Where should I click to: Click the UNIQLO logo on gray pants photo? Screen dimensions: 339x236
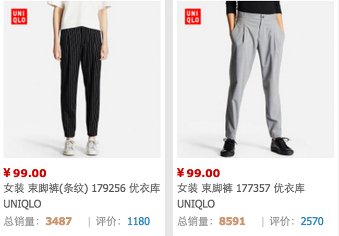click(193, 16)
